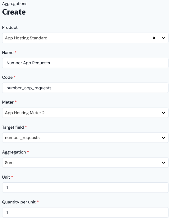Click the Name input field
Viewport: 169px width, 218px height.
pyautogui.click(x=85, y=63)
